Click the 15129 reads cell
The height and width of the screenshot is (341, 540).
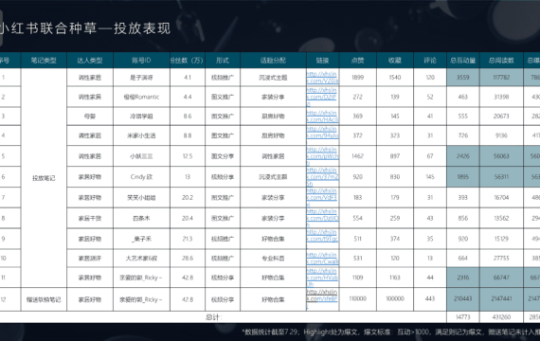[x=501, y=239]
